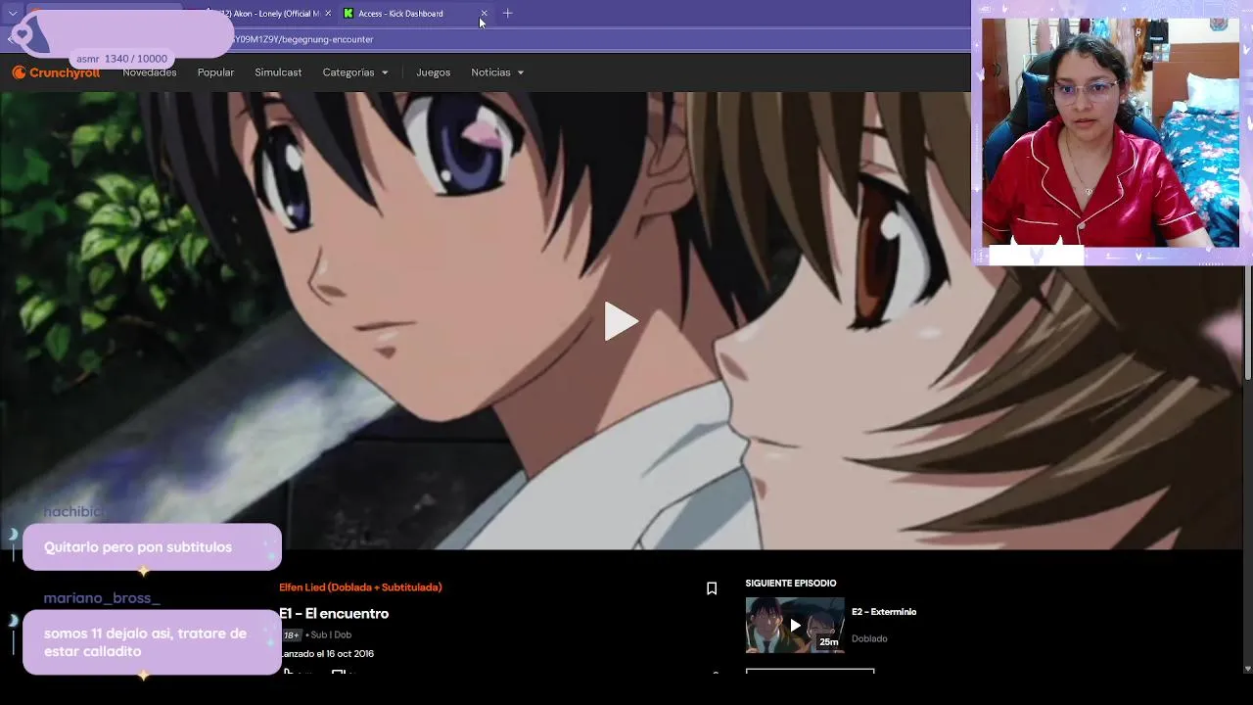Click the page vertical scrollbar
This screenshot has height=705, width=1253.
coord(1247,323)
